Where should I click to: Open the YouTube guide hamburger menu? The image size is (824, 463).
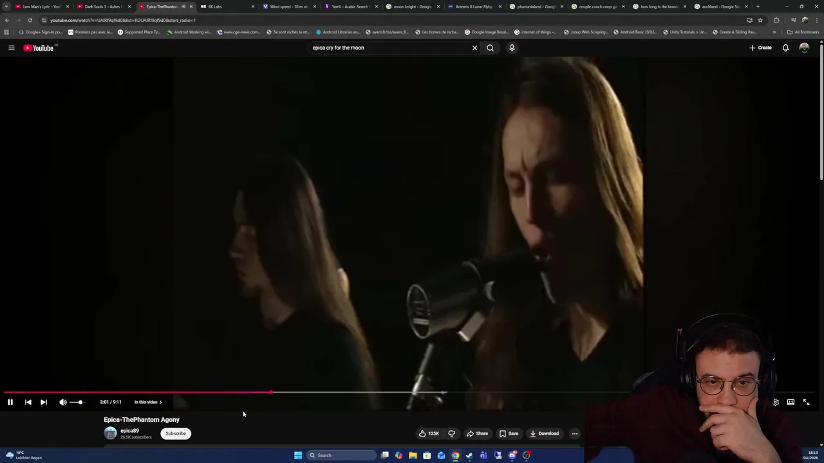11,48
